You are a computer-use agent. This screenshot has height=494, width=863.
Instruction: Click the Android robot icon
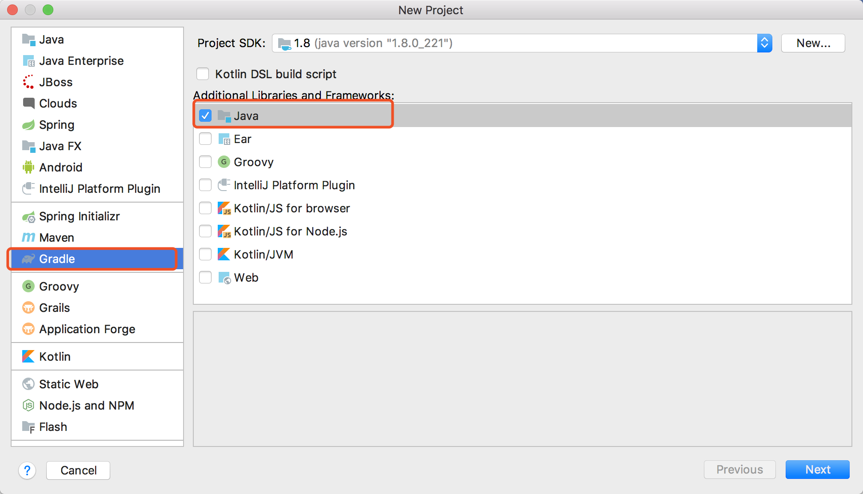28,167
